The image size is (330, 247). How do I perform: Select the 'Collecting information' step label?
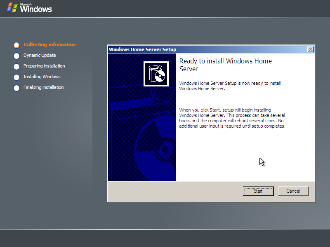point(49,44)
